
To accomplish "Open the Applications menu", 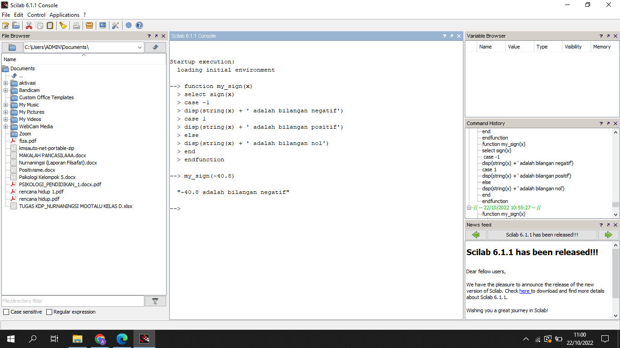I will click(64, 15).
